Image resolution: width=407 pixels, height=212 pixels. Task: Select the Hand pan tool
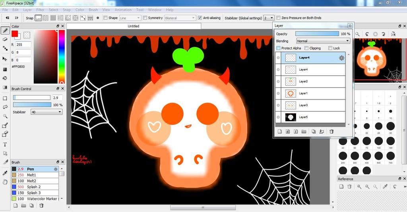tap(5, 182)
